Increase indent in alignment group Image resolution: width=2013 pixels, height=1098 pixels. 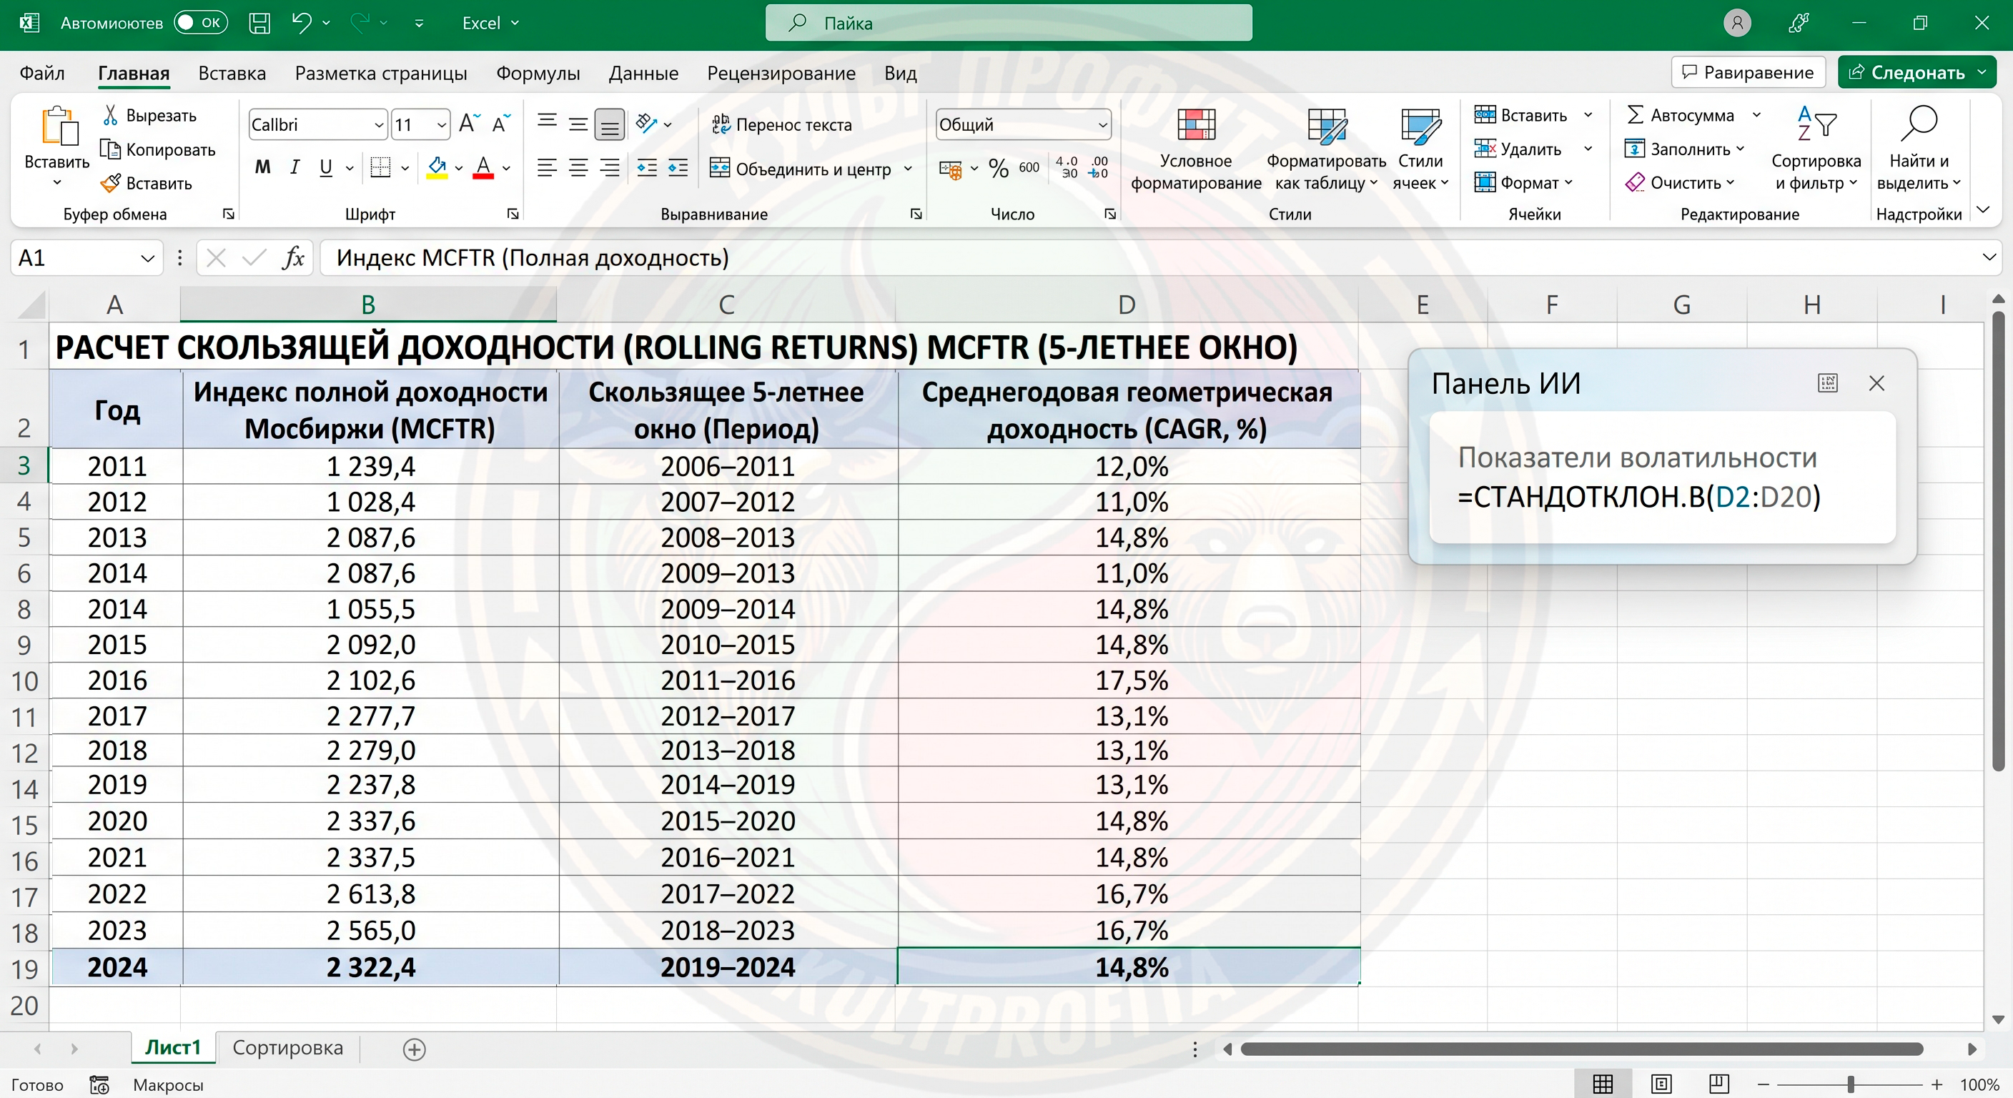[678, 167]
